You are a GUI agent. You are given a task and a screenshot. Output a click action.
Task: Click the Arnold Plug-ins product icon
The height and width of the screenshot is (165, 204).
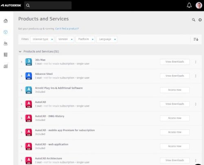(29, 90)
